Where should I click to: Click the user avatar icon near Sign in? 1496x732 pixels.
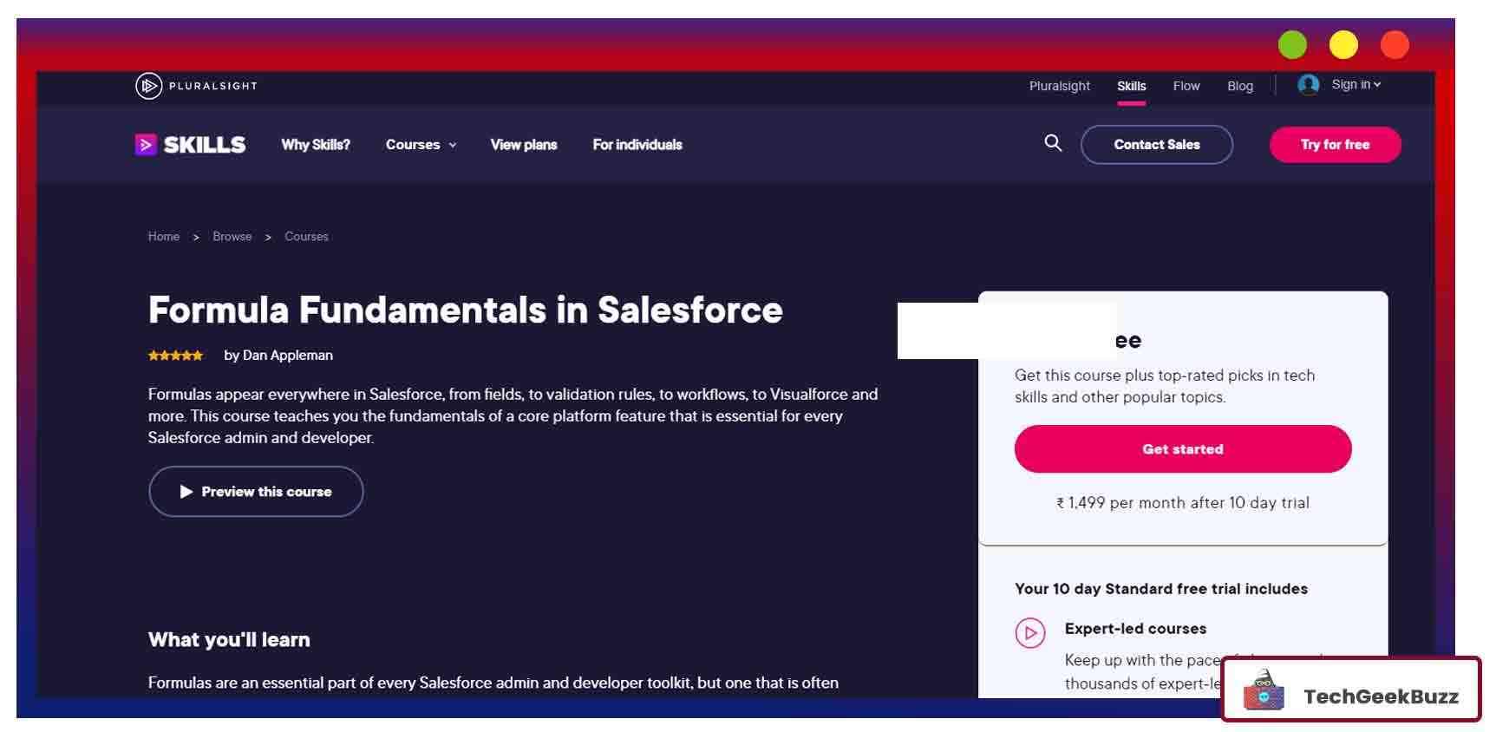1308,84
